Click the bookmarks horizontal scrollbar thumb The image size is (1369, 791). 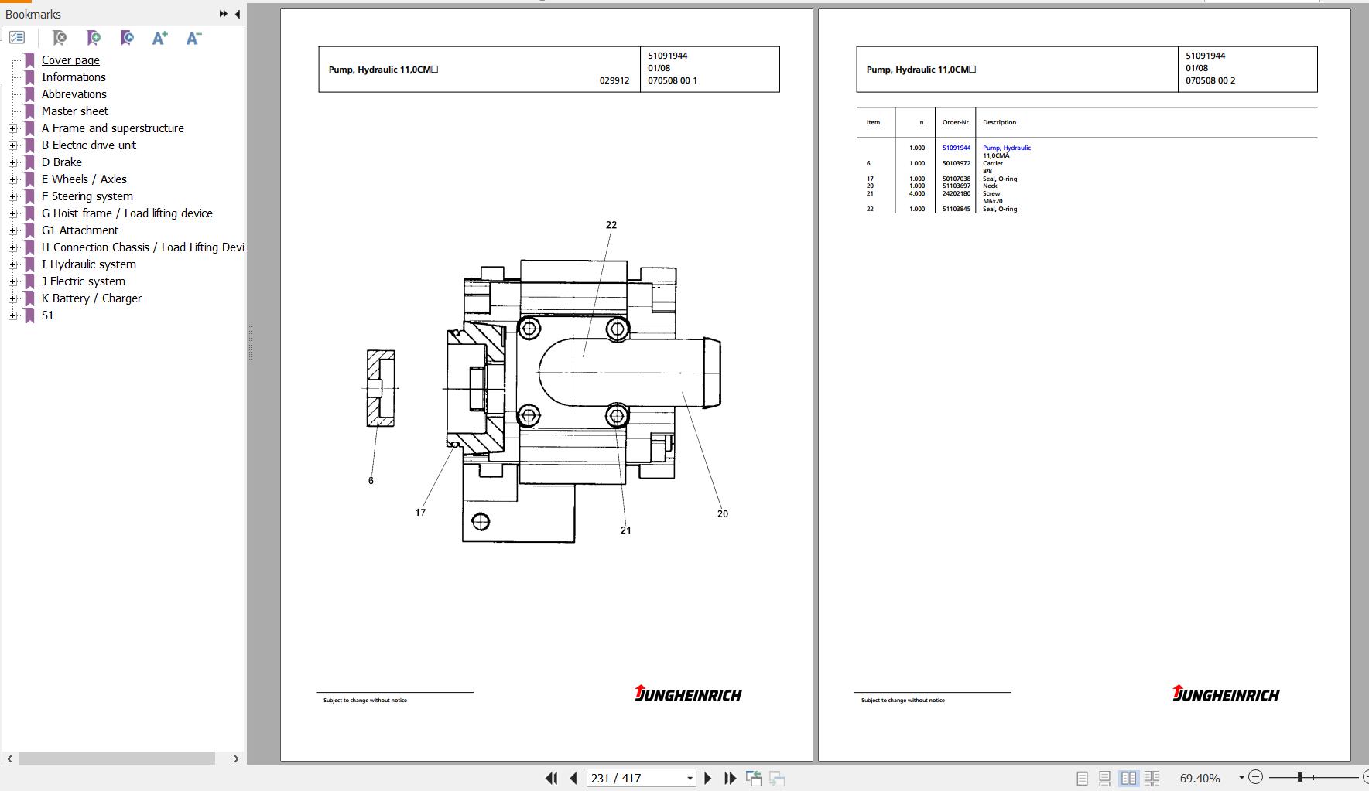point(117,759)
